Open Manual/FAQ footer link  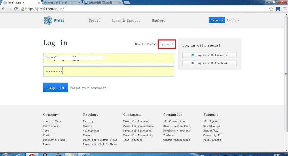point(211,130)
